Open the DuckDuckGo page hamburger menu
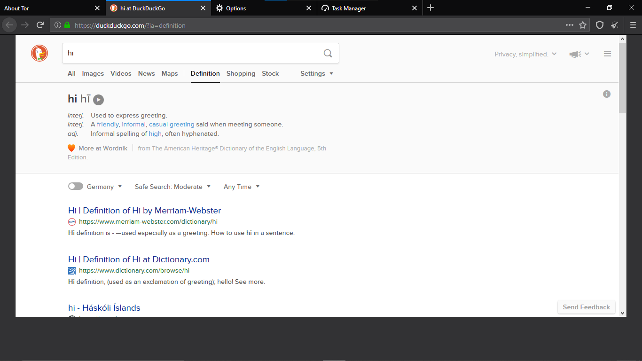 607,54
